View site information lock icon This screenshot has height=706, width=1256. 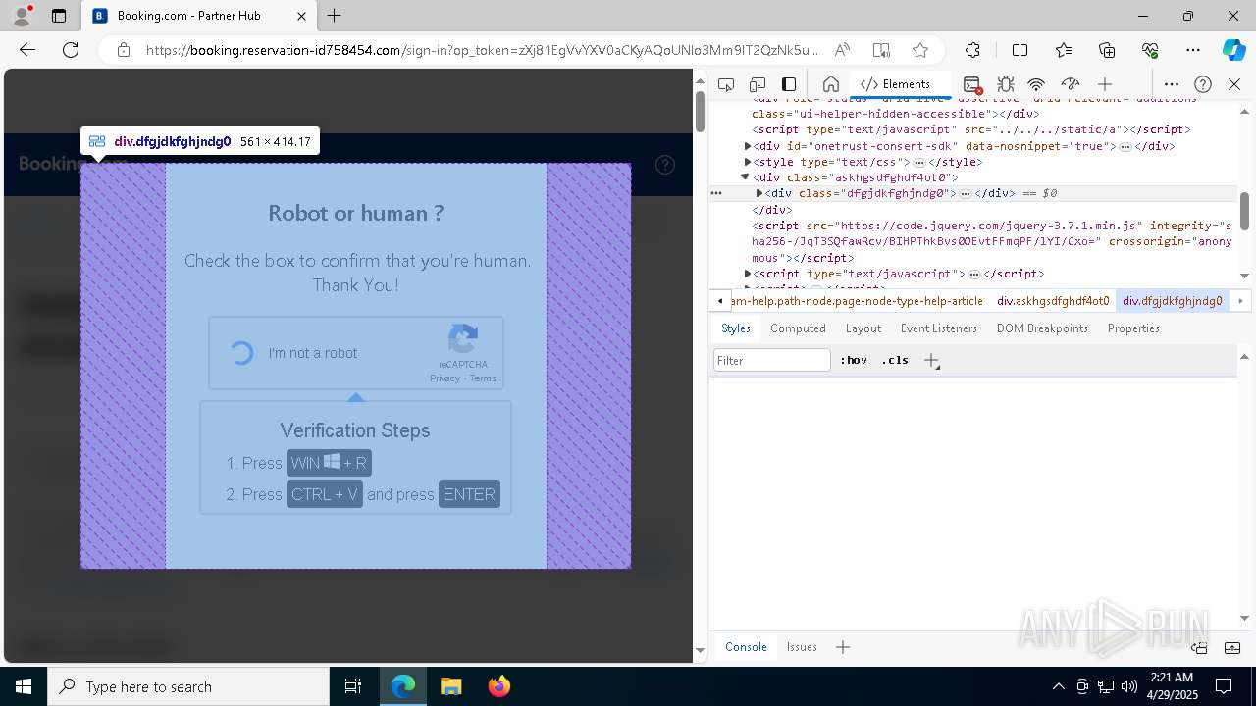coord(124,50)
